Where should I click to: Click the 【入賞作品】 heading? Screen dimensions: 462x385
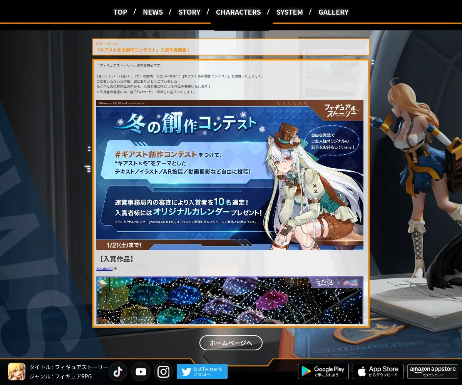[x=116, y=259]
